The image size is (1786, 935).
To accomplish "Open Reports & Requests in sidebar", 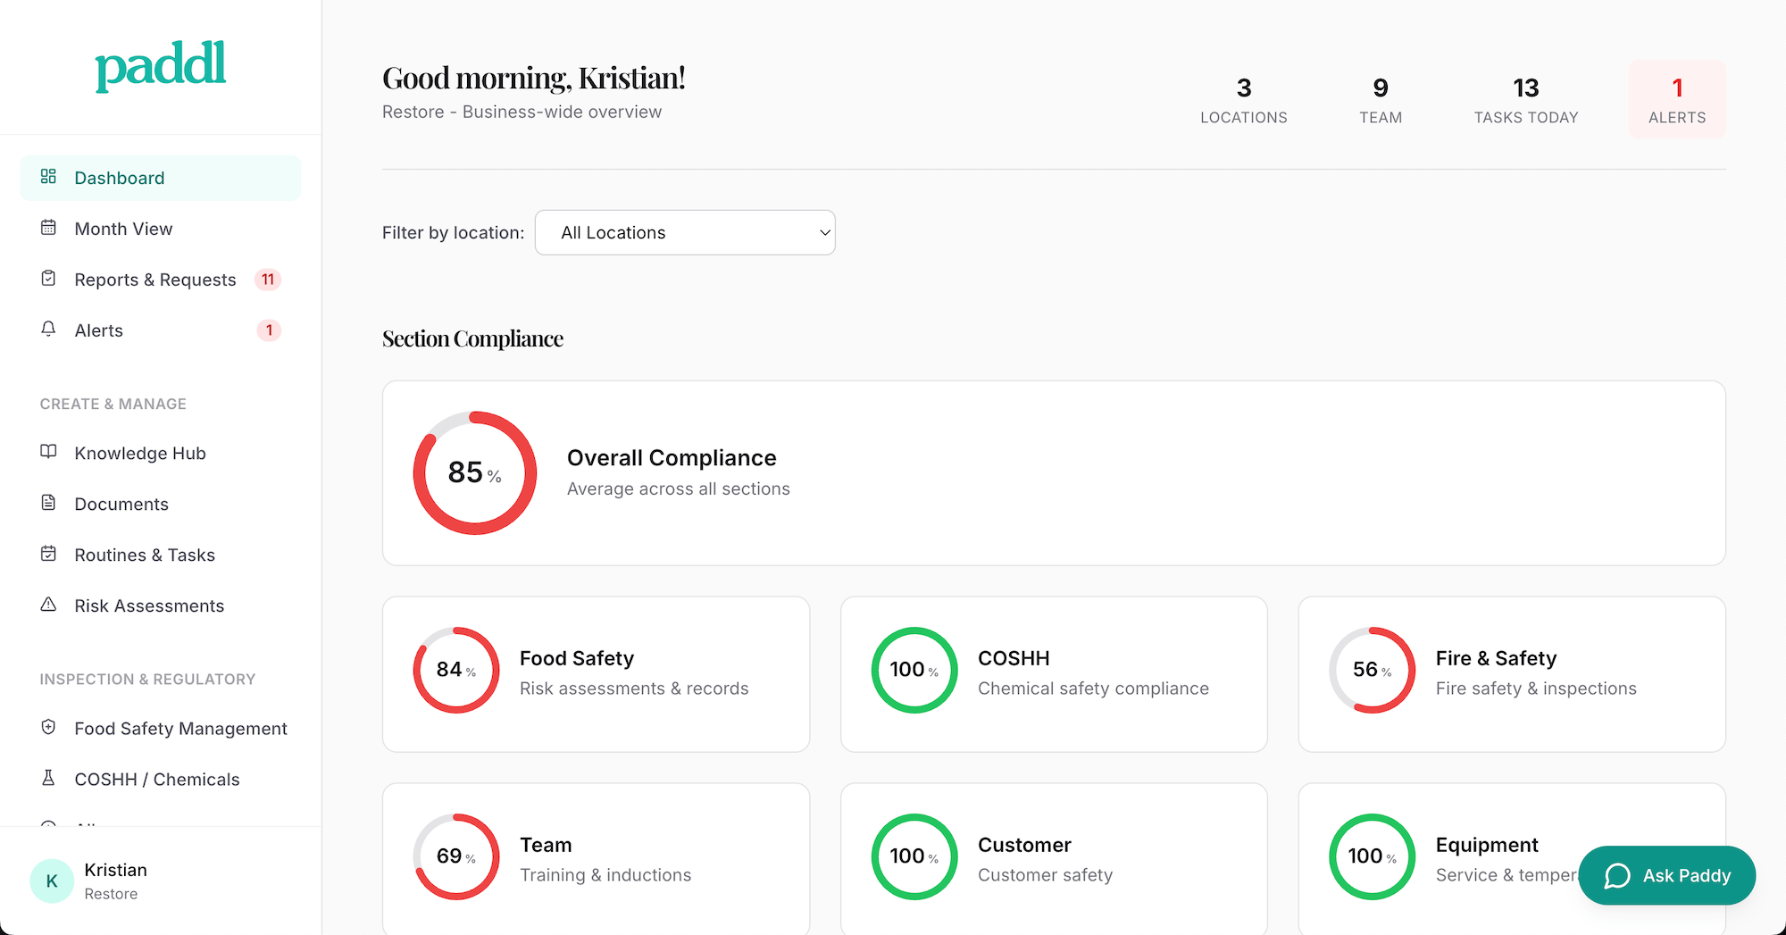I will (155, 280).
